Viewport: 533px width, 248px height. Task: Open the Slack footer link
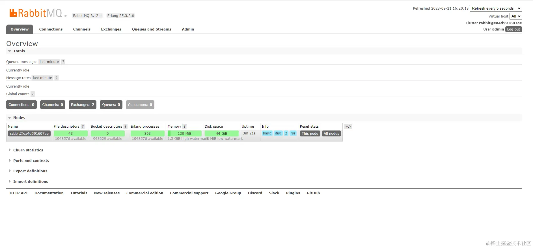274,193
